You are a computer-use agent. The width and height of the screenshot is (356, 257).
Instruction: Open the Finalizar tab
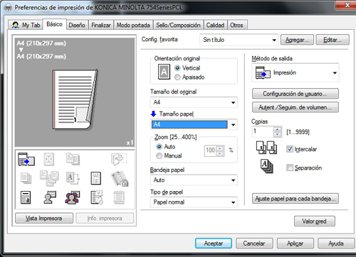tap(101, 25)
